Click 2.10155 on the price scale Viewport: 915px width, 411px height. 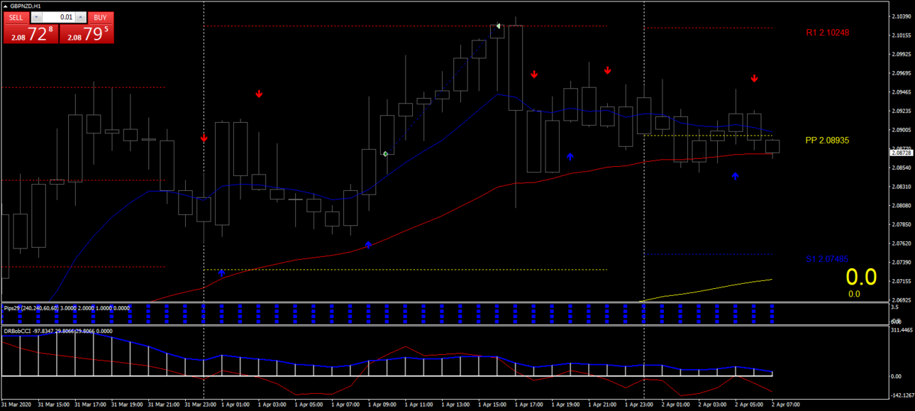tap(903, 35)
